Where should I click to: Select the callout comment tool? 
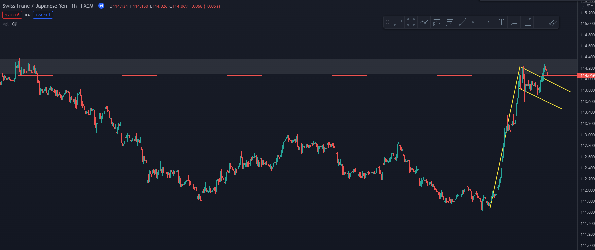[x=514, y=22]
